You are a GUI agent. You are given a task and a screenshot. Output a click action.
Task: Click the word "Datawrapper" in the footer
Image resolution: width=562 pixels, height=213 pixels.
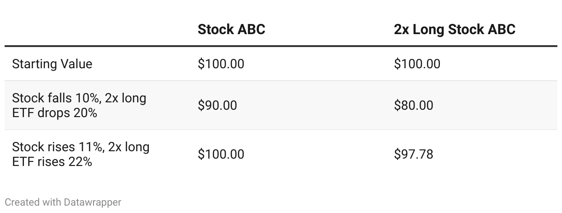pos(93,202)
